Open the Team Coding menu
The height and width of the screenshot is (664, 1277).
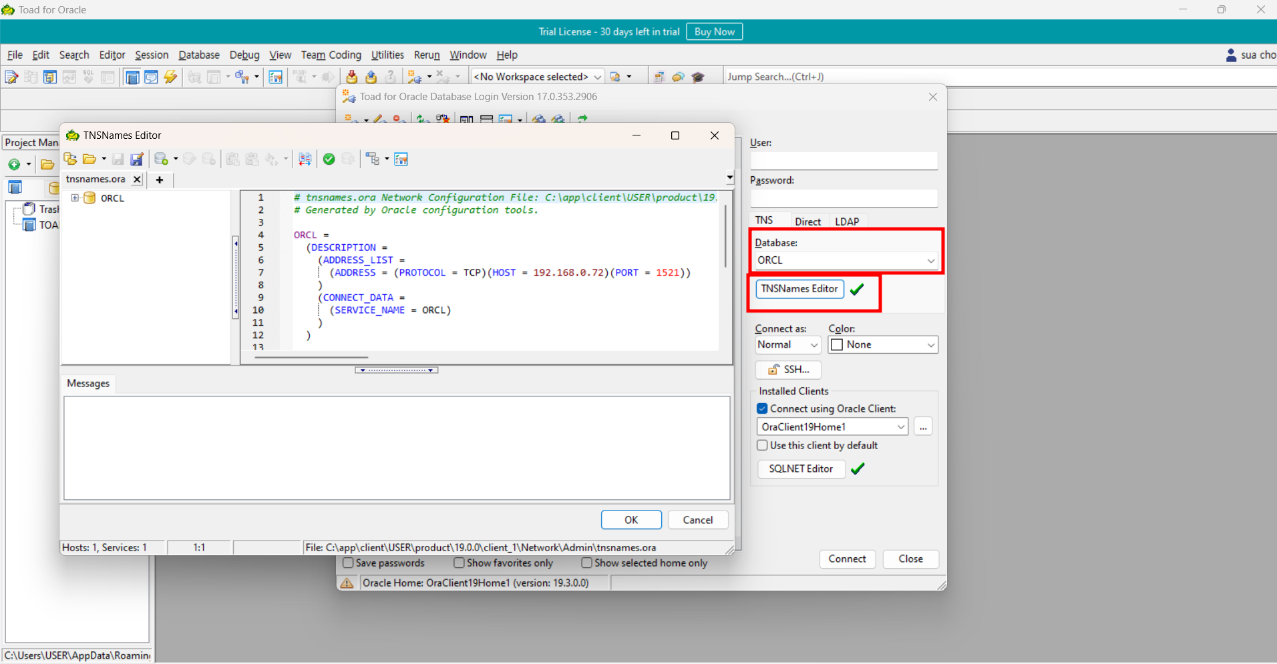(x=331, y=55)
